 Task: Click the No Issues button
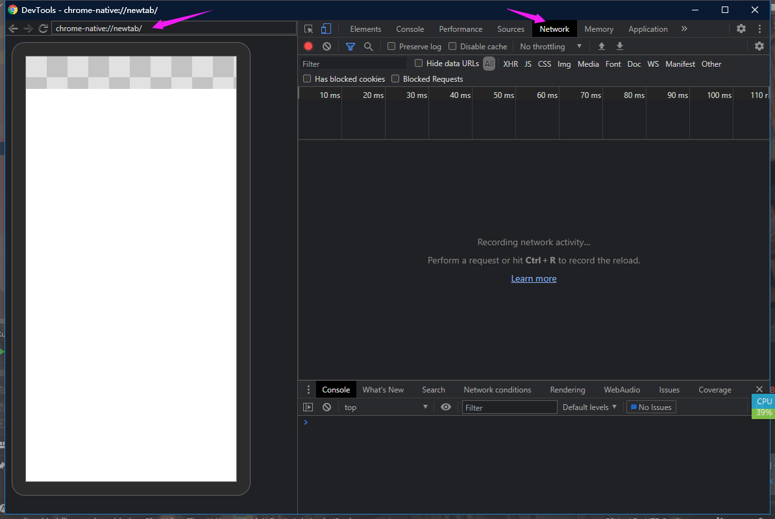coord(651,407)
